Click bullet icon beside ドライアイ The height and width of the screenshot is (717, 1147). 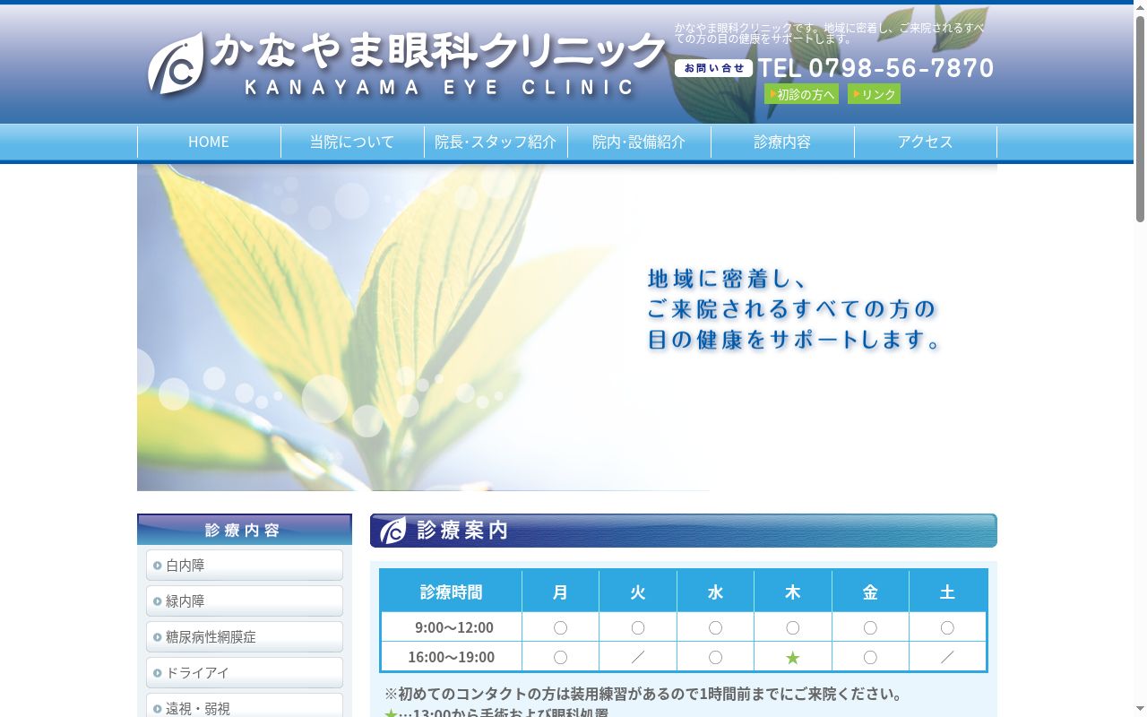[x=158, y=673]
